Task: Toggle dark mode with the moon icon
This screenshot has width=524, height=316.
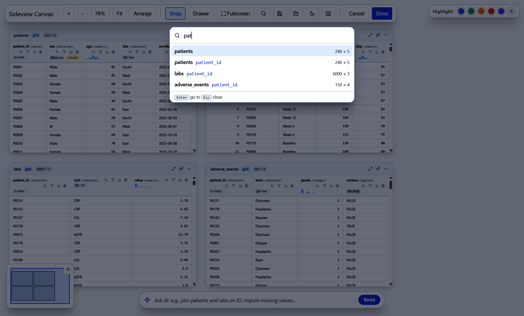Action: click(x=312, y=14)
